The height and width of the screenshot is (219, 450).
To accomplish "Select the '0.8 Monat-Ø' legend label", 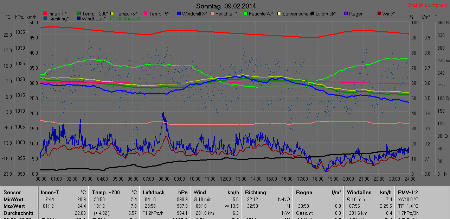I will [x=128, y=19].
